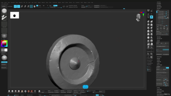Viewport: 171px width, 96px height.
Task: Click the XYZ axis orientation gizmo
Action: (142, 14)
